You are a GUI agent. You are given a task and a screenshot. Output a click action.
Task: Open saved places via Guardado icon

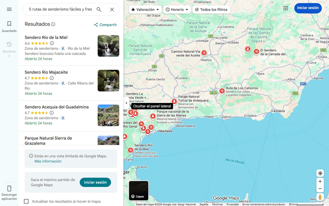tap(9, 23)
